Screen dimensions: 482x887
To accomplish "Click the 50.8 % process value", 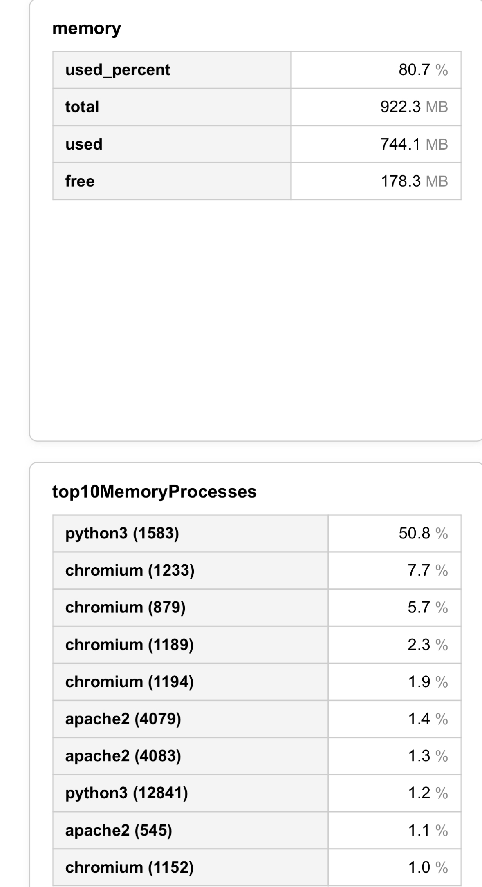I will tap(423, 534).
